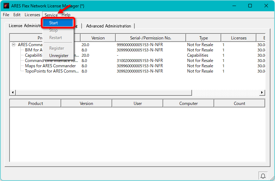
Task: Minimize the License Manager window
Action: point(234,6)
